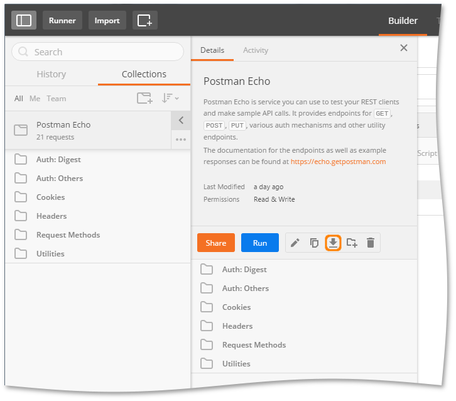Viewport: 456px width, 401px height.
Task: Open Auth: Others in details panel
Action: [304, 288]
